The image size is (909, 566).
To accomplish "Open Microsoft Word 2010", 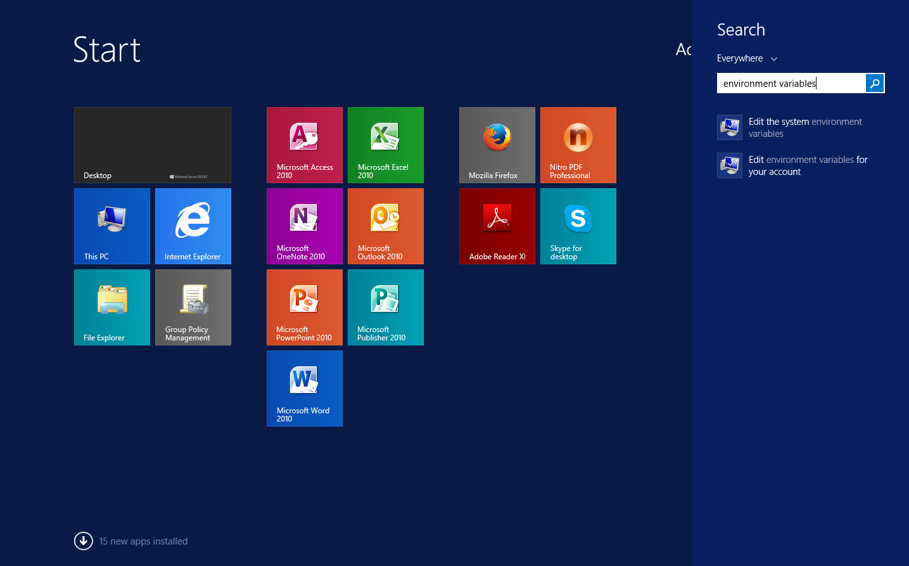I will coord(305,389).
